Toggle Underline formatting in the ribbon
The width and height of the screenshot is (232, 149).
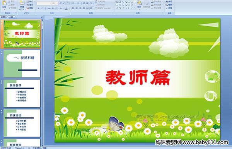45,9
